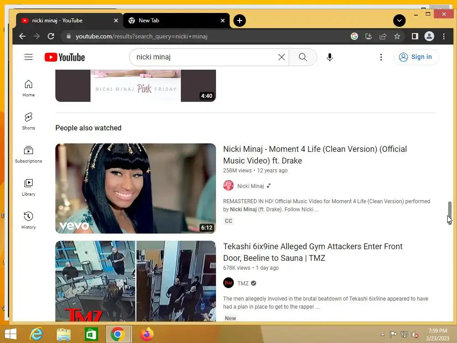The height and width of the screenshot is (343, 457).
Task: Open File Explorer from the taskbar
Action: (63, 334)
